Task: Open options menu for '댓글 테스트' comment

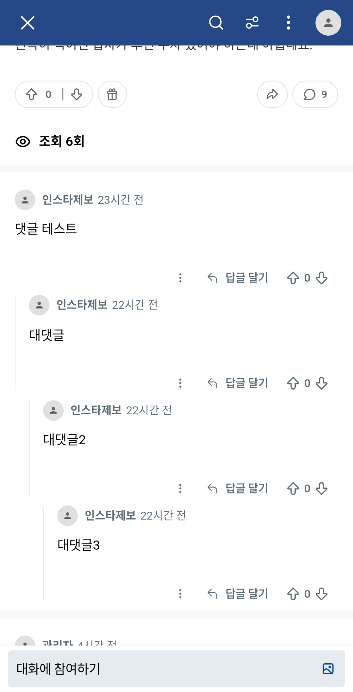Action: pos(180,278)
